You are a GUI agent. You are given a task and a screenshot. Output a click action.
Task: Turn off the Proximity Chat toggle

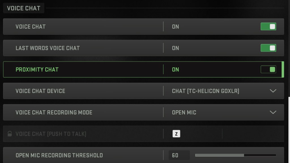pos(268,70)
